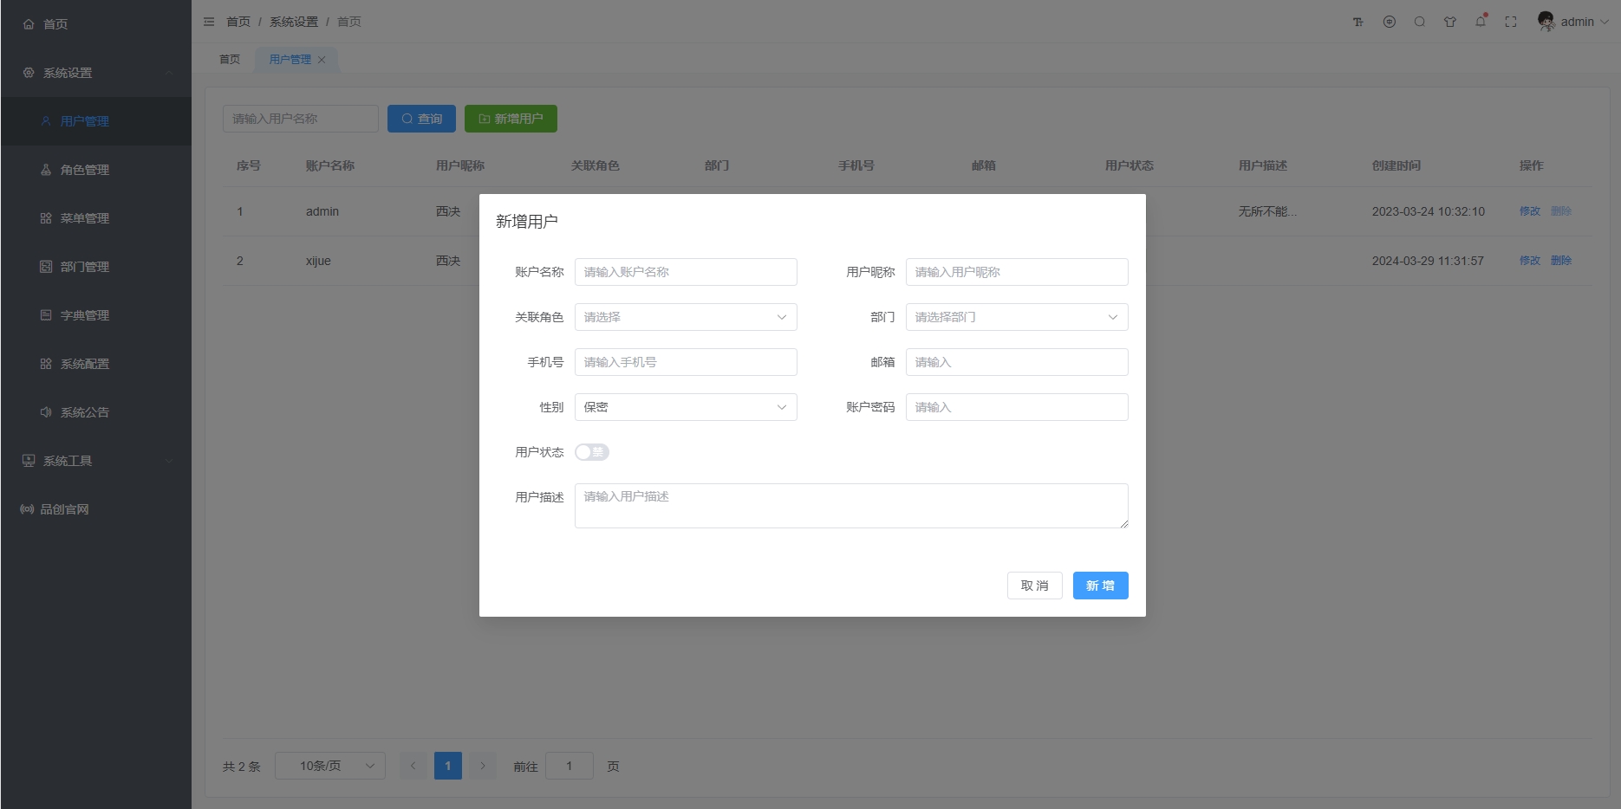Toggle the 用户状态 switch
1621x809 pixels.
click(x=592, y=452)
